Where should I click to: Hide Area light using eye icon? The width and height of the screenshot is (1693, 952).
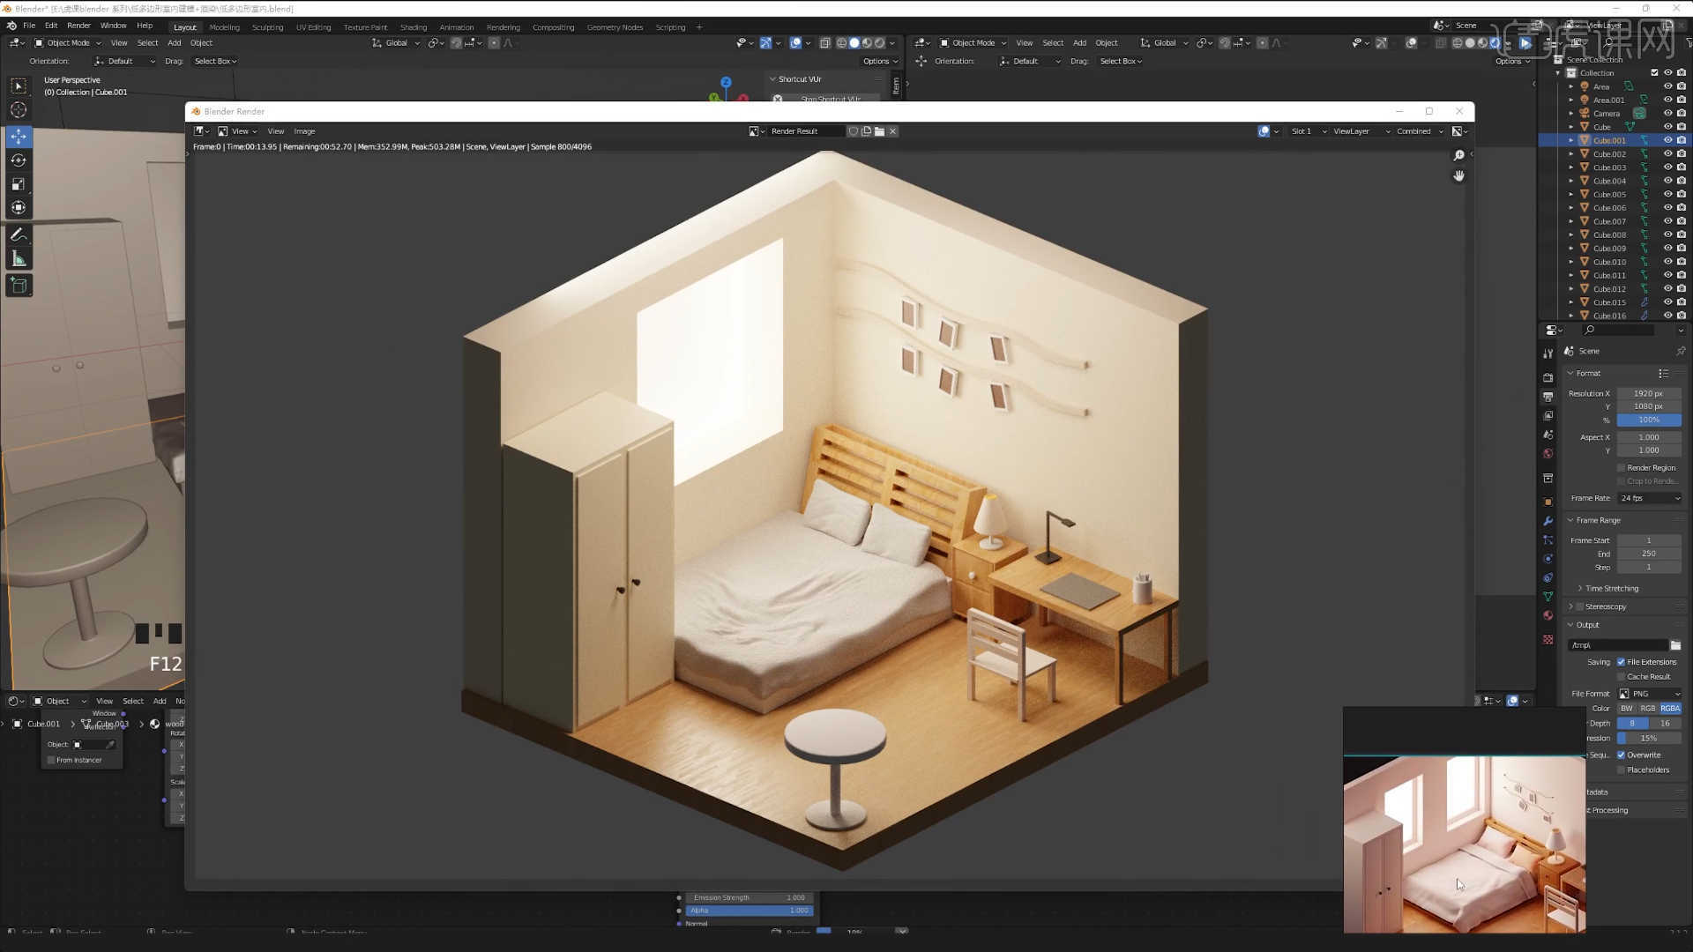[x=1667, y=86]
